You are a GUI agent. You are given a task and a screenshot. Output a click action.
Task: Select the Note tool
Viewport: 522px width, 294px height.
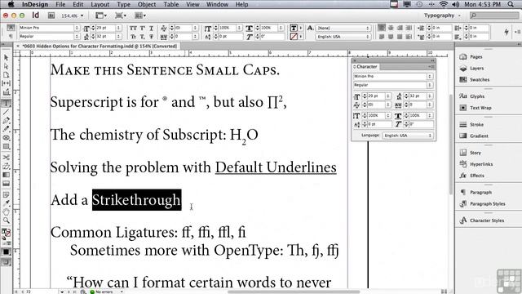point(6,194)
